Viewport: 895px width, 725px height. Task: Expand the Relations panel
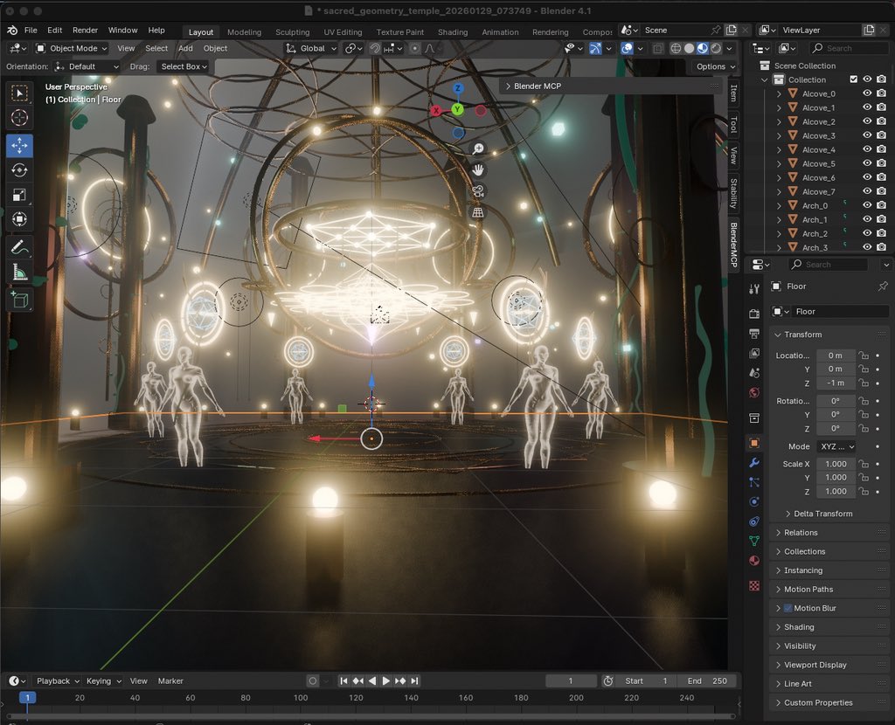pyautogui.click(x=801, y=532)
